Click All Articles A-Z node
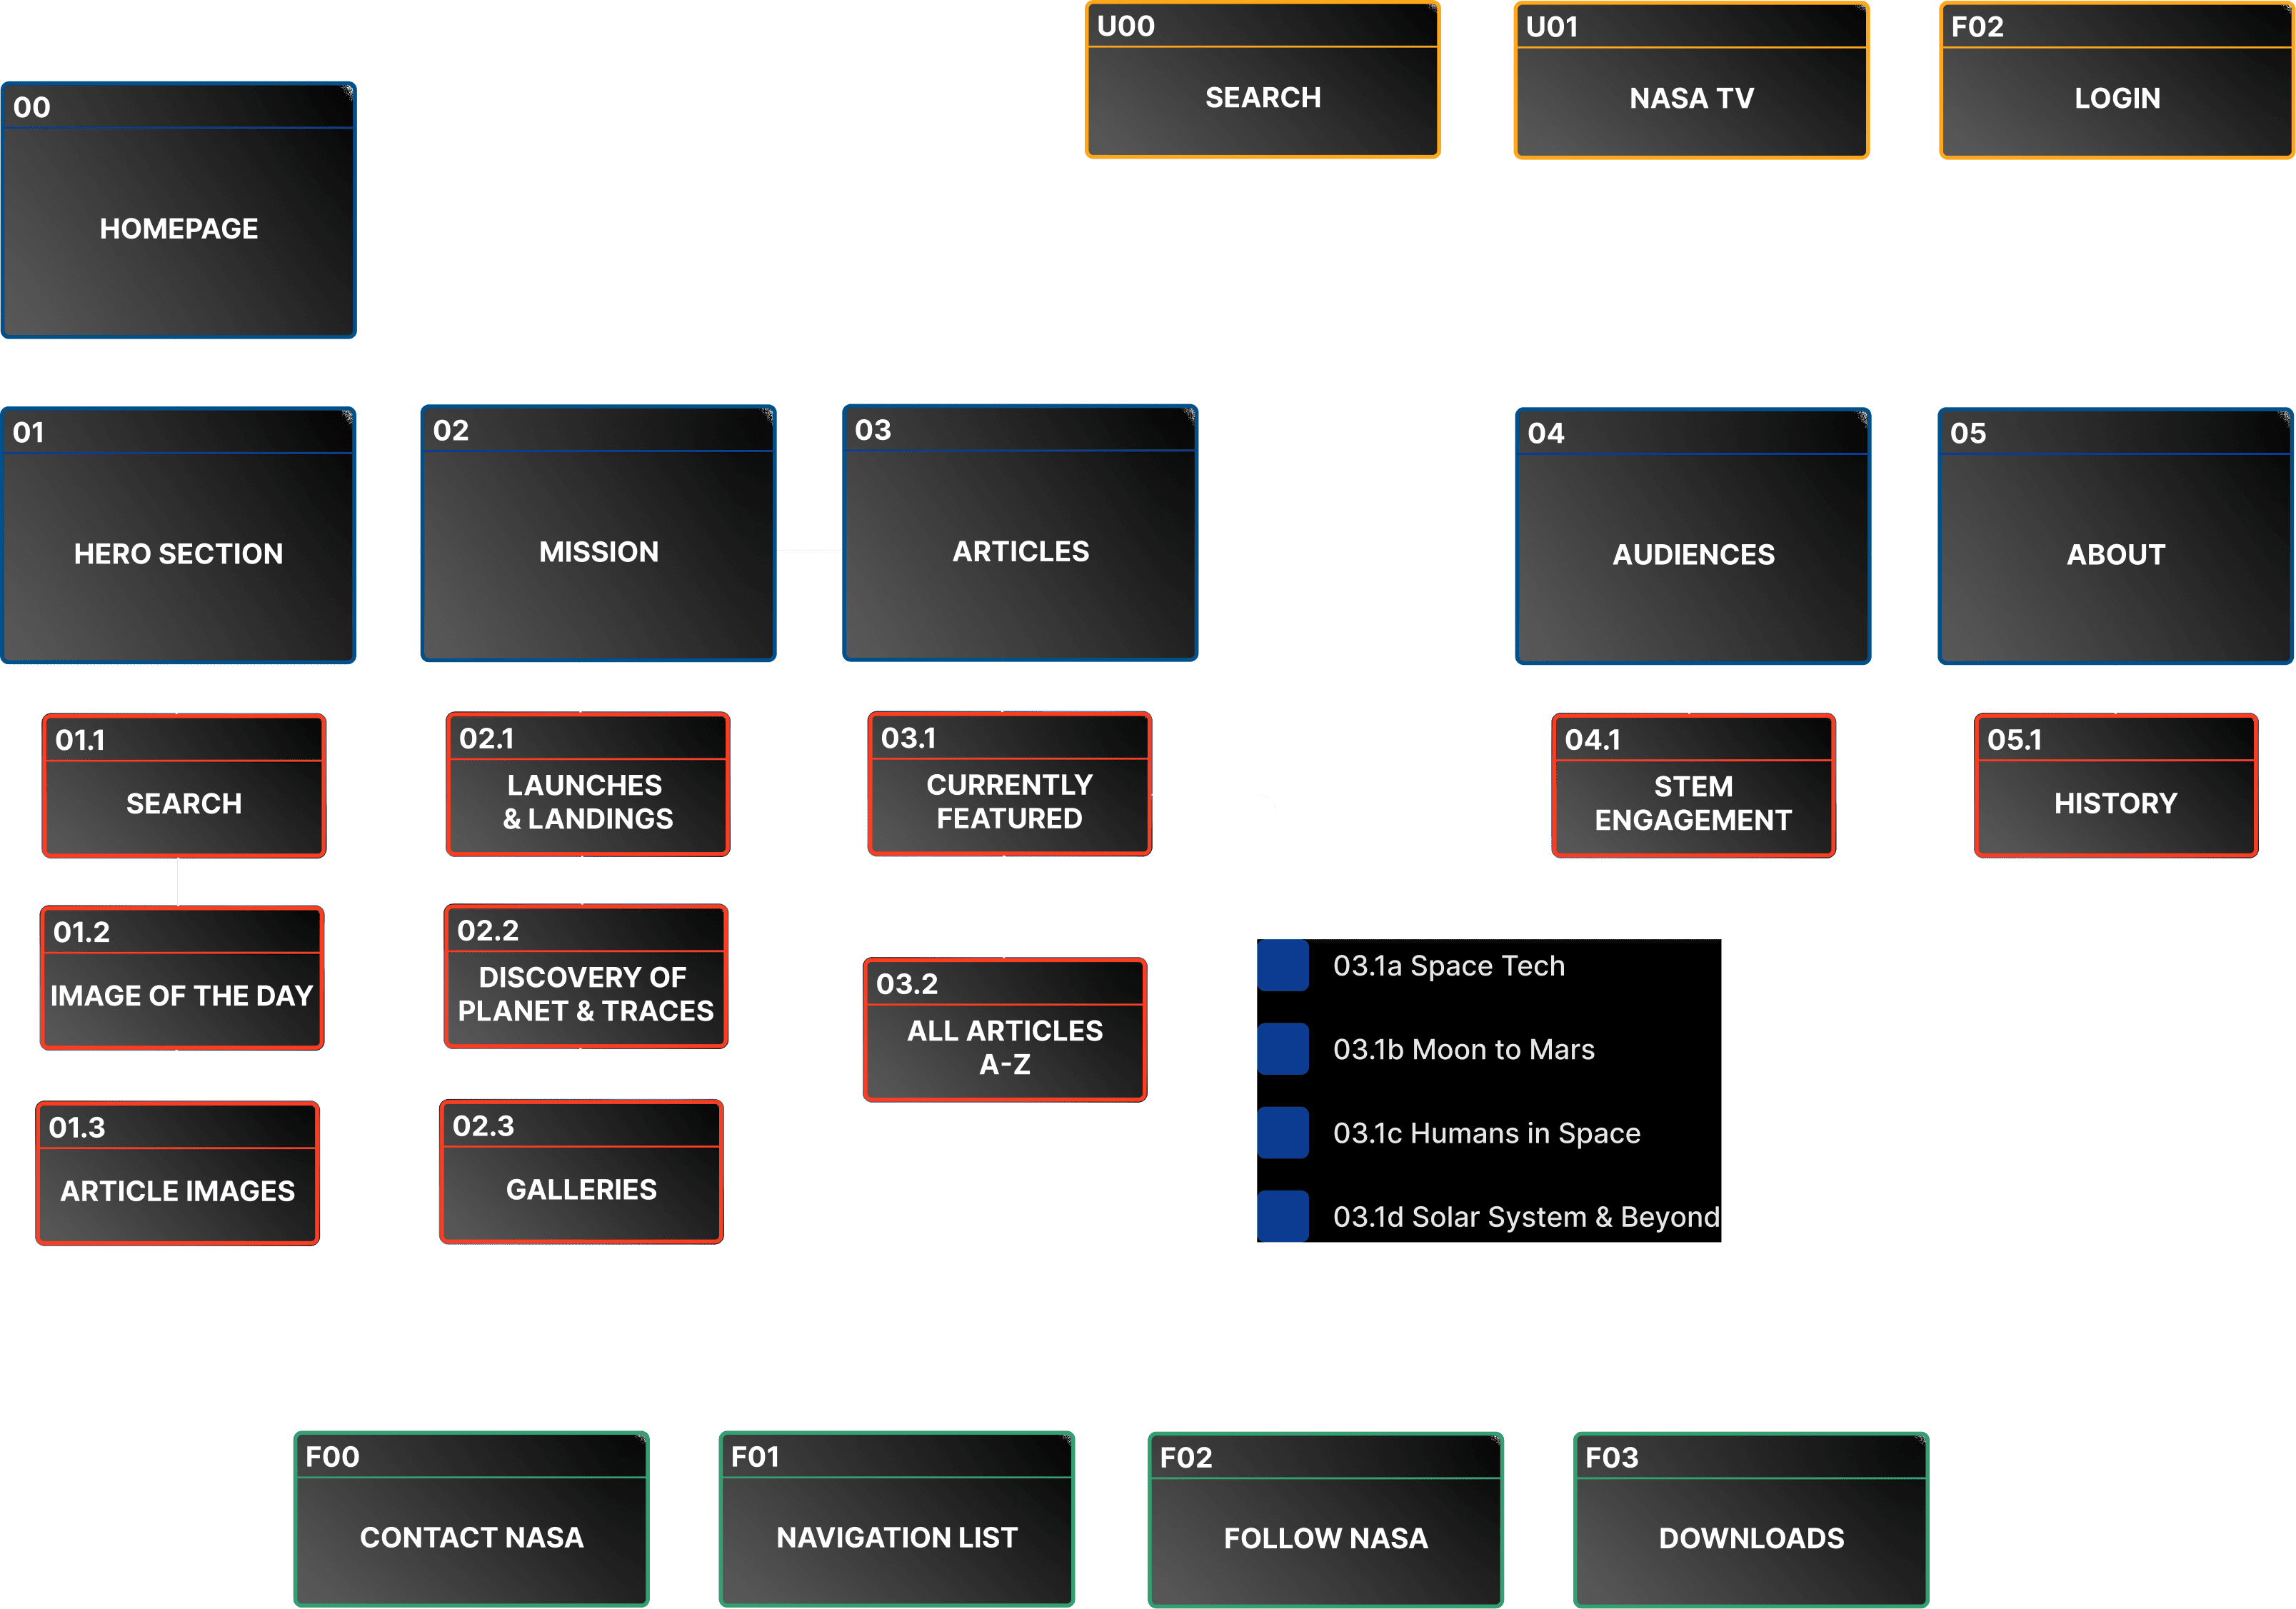 (x=1004, y=1046)
